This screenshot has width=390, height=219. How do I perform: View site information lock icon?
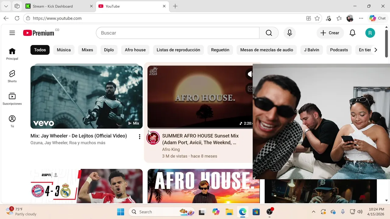[28, 18]
